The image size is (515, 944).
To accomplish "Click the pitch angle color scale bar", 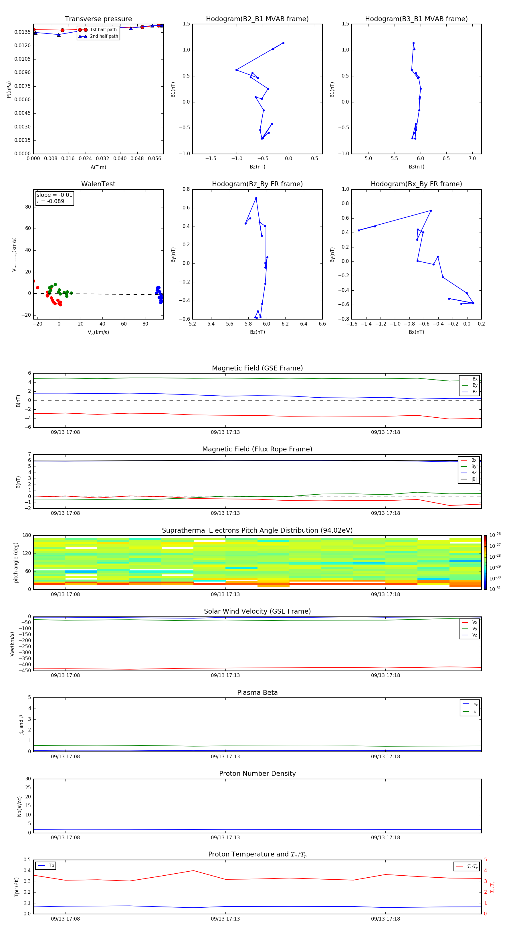I will pyautogui.click(x=485, y=562).
